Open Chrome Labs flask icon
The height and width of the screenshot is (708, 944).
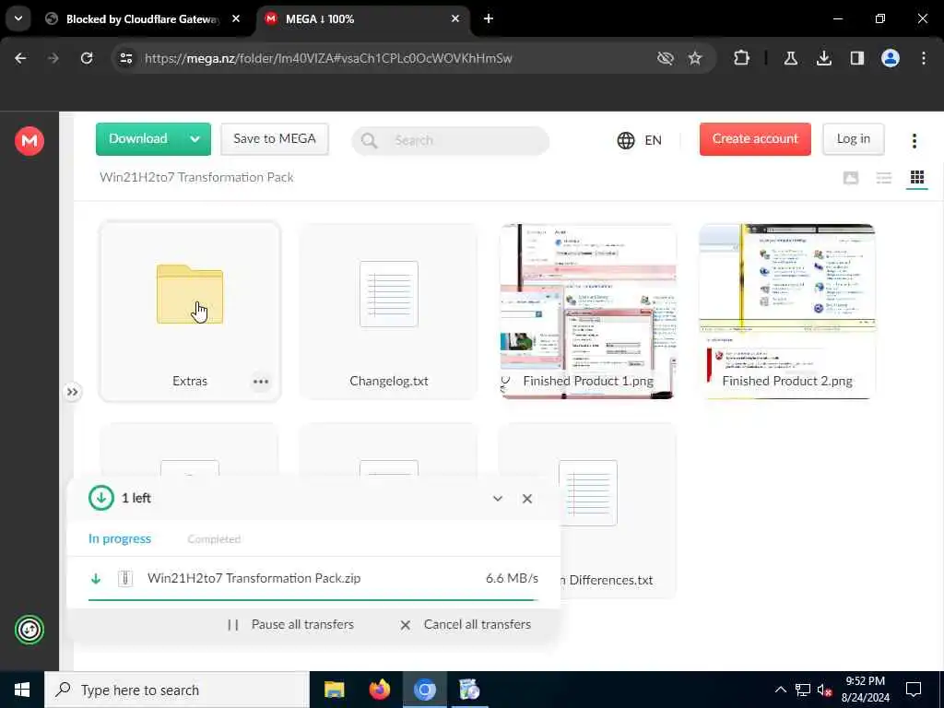790,58
